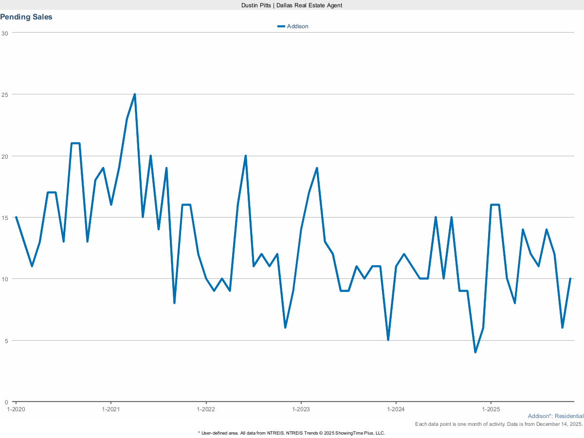
Task: Click the 19 peak near 1-2023
Action: click(316, 167)
